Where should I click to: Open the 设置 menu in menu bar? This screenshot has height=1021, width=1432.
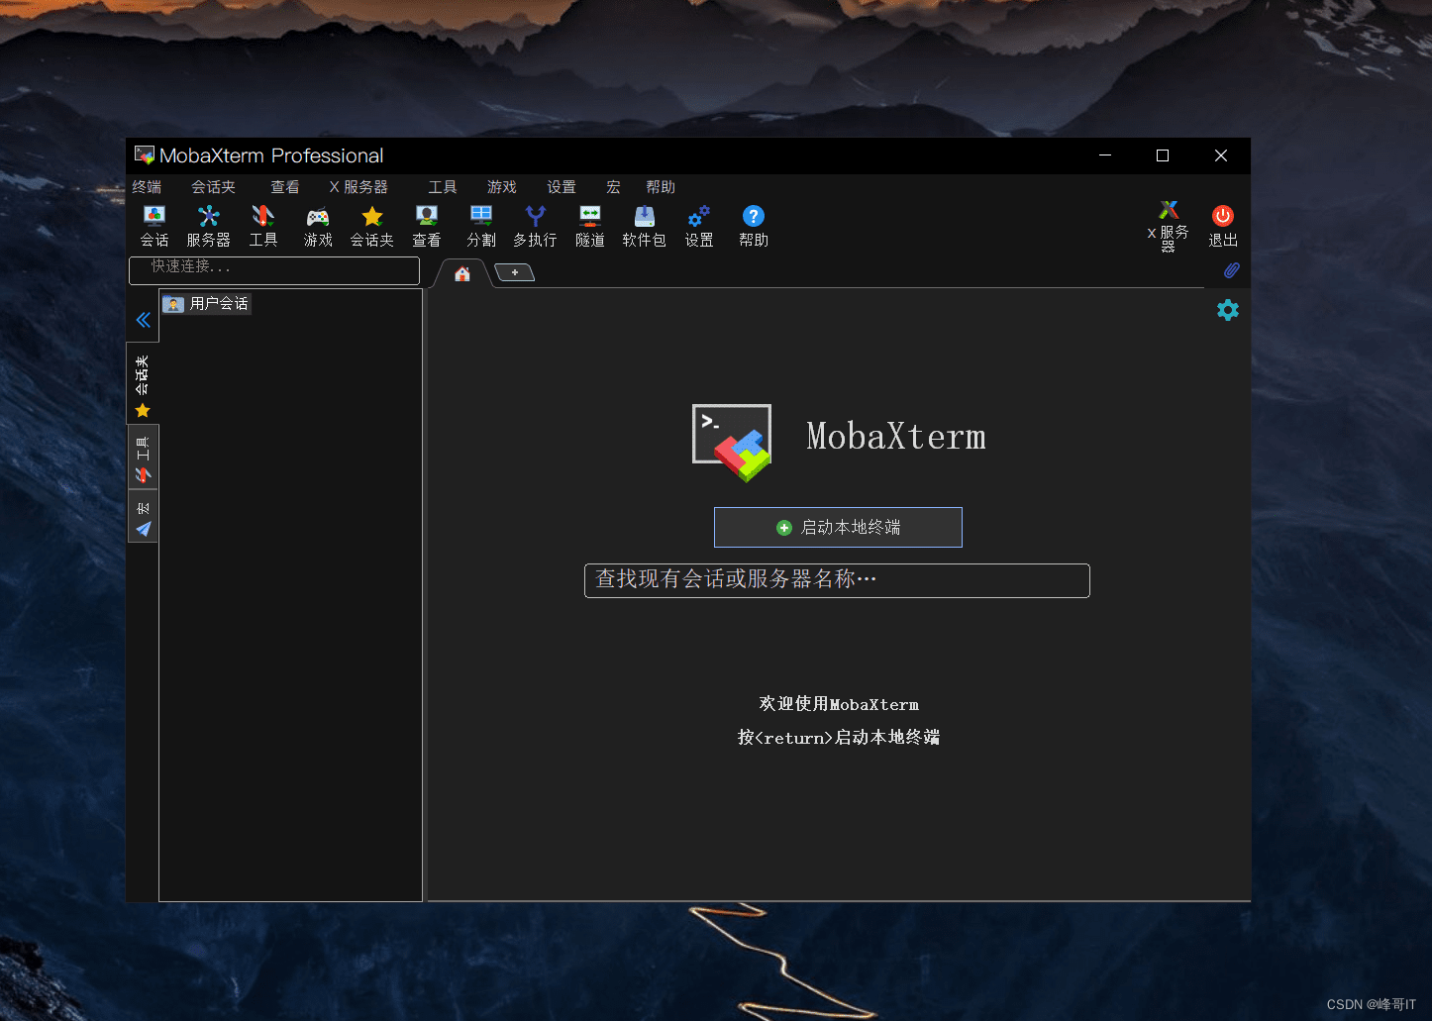tap(562, 187)
